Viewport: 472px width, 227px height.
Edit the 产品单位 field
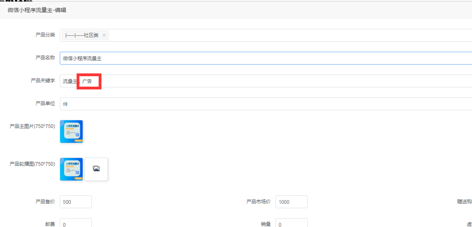(266, 104)
